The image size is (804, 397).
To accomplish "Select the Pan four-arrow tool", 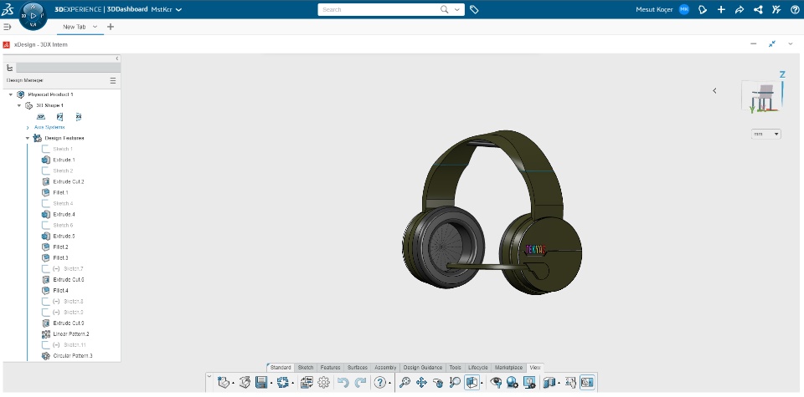I will [421, 382].
